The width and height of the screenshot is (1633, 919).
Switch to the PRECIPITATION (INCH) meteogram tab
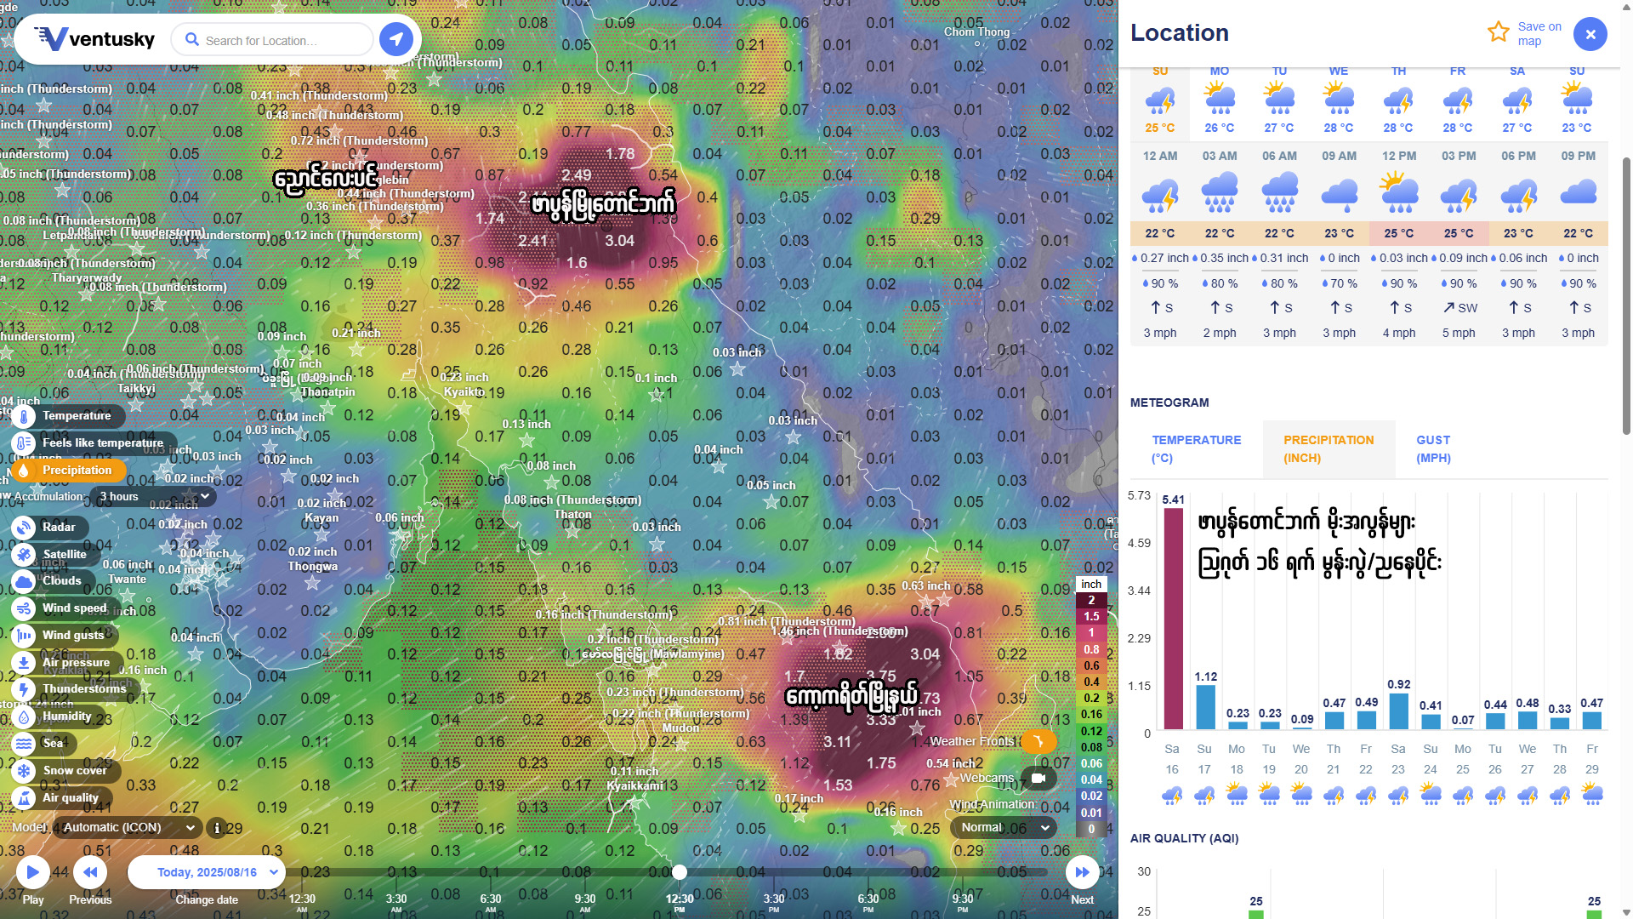click(1329, 448)
